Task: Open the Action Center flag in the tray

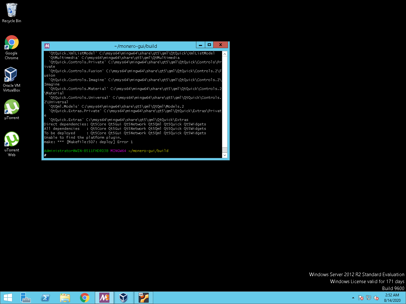Action: point(361,298)
